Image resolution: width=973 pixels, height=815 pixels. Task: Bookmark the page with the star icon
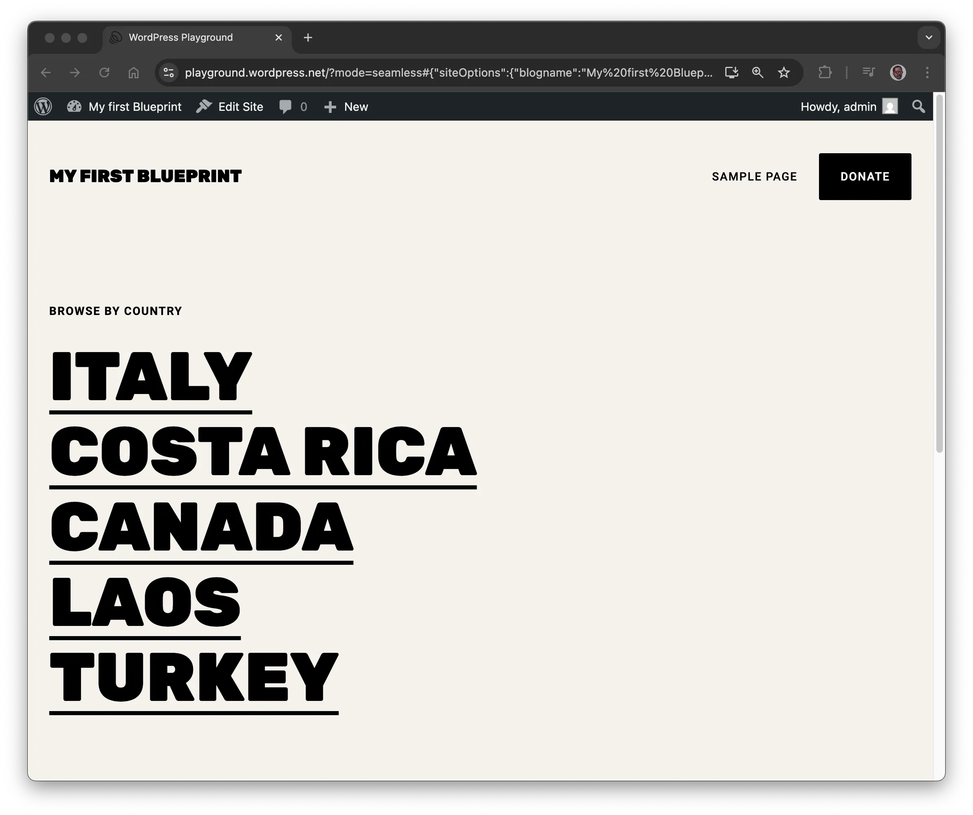(x=784, y=72)
